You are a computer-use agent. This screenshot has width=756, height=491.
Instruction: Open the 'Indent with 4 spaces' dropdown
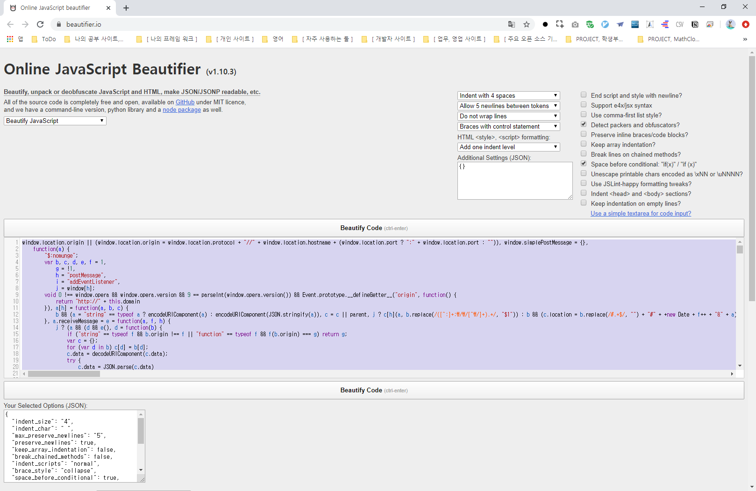(508, 95)
